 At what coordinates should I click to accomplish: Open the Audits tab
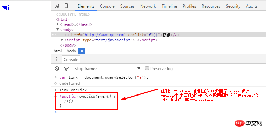click(252, 6)
